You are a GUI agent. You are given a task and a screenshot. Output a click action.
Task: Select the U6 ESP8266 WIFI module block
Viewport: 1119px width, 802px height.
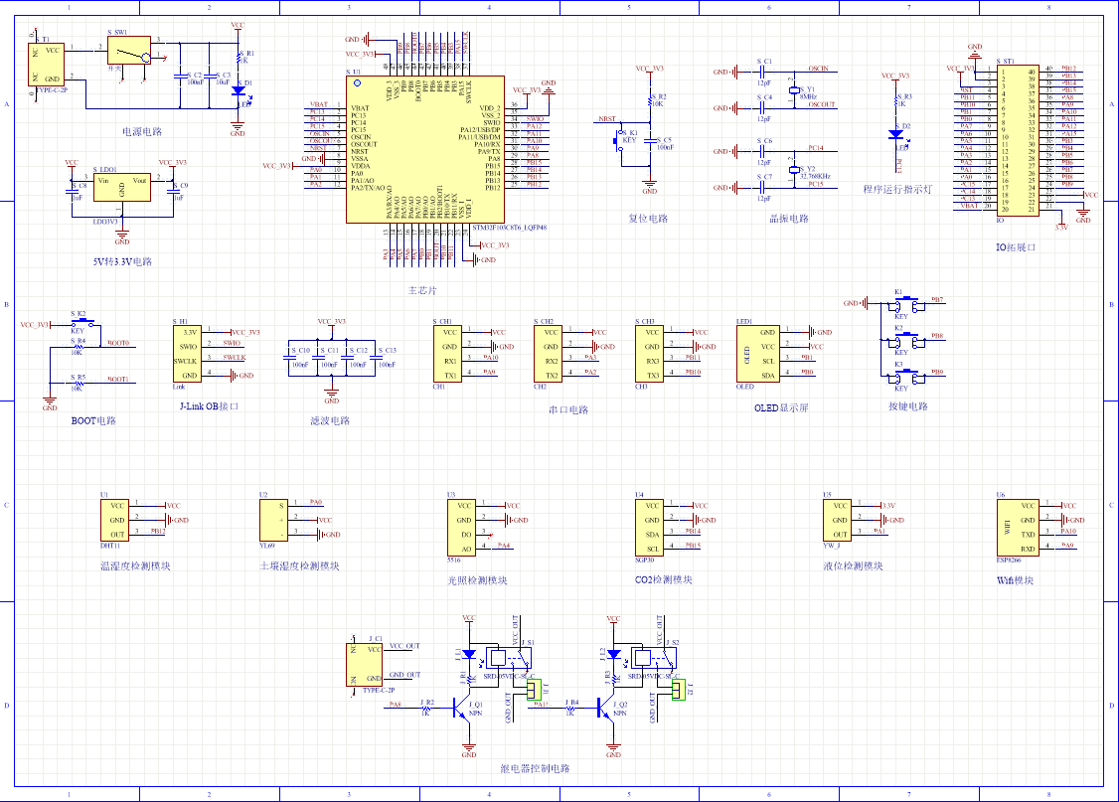[x=1019, y=528]
